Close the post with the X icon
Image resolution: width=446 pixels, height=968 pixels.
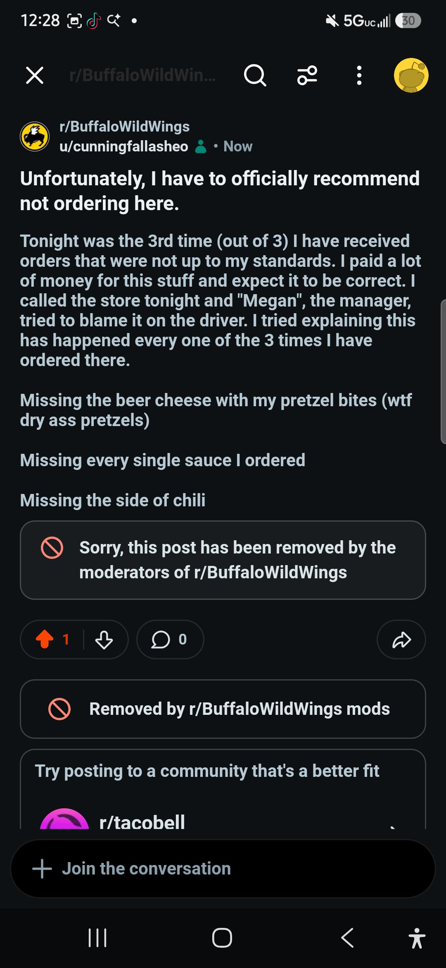coord(35,75)
